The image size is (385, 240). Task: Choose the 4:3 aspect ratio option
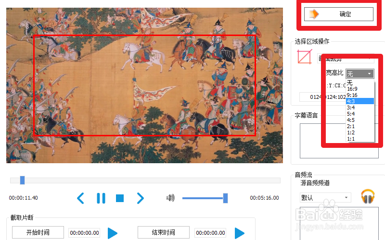coord(359,101)
